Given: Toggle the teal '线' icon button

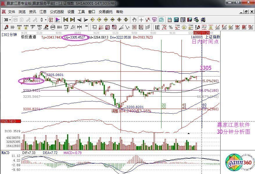Looking at the screenshot, I should [x=161, y=20].
